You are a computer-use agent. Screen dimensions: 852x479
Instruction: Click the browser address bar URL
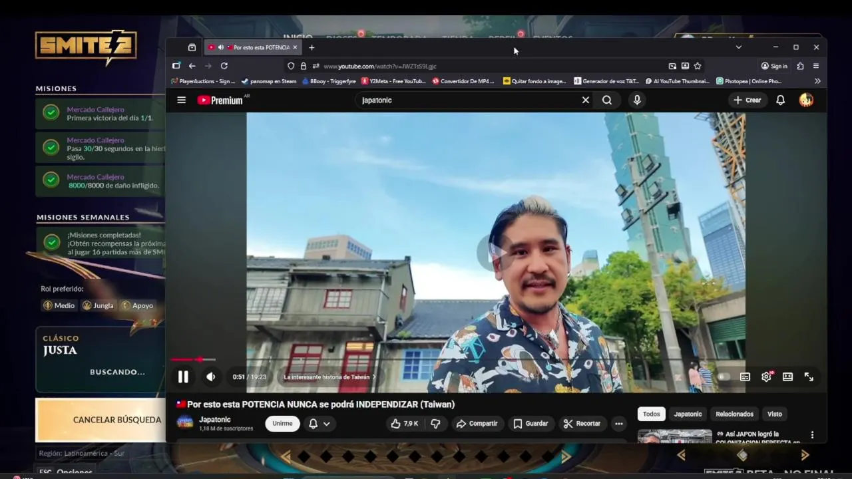coord(380,67)
